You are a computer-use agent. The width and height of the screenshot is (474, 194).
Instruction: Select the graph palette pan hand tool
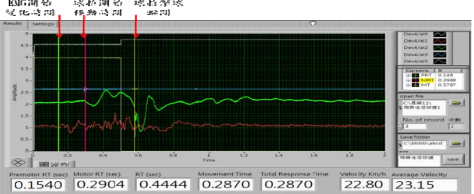(x=64, y=164)
